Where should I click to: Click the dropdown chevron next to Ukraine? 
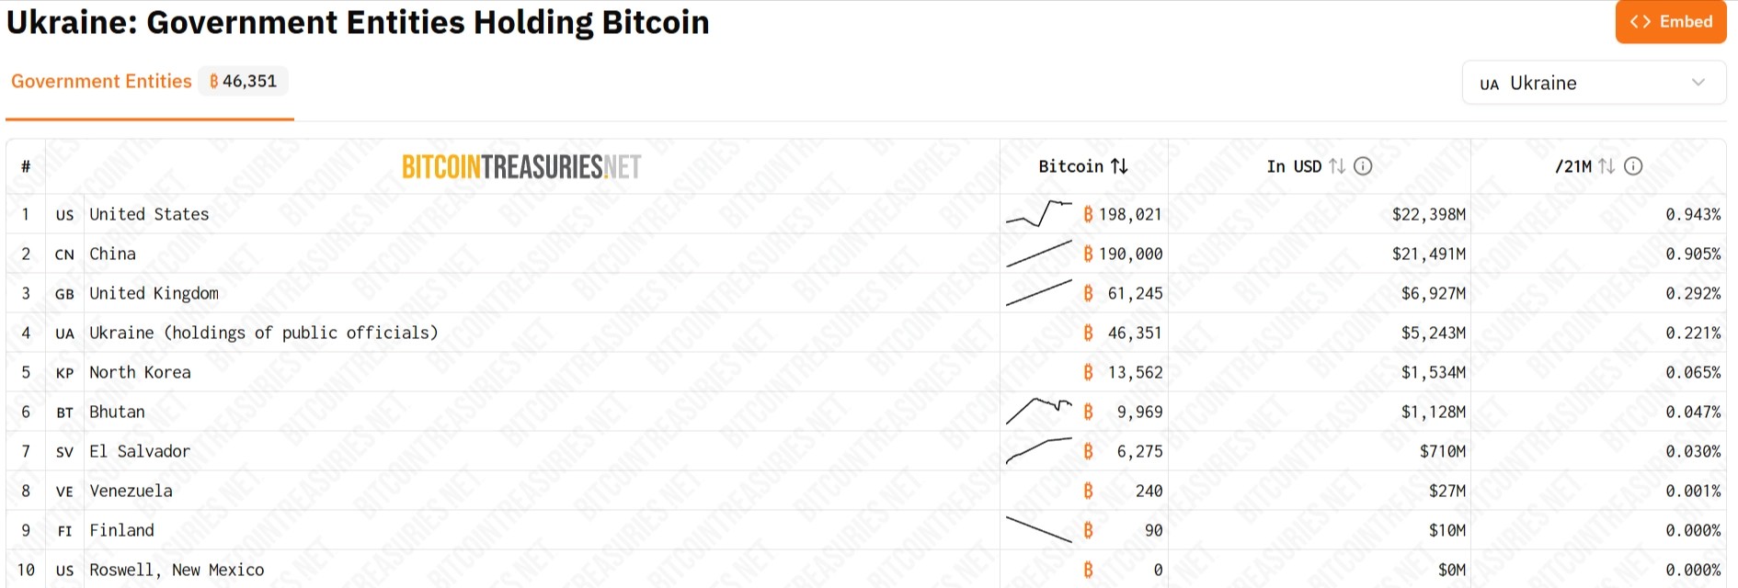coord(1698,83)
